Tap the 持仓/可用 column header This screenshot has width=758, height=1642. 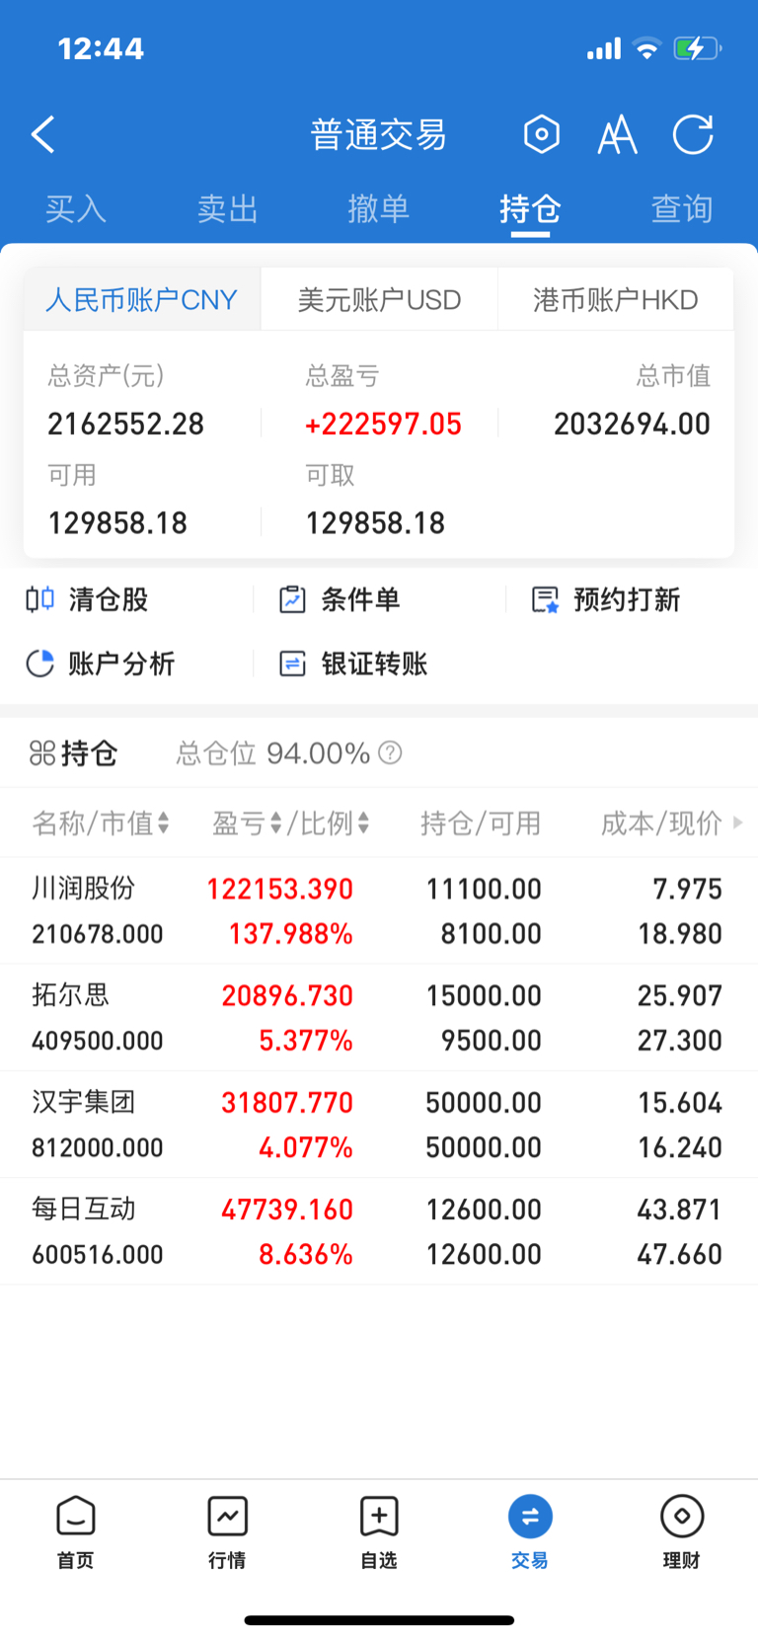(481, 822)
